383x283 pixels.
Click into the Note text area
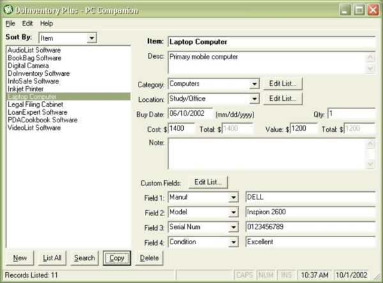[x=265, y=154]
